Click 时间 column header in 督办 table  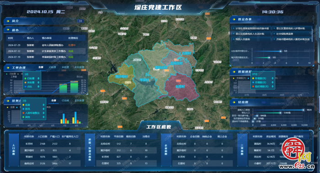11,38
